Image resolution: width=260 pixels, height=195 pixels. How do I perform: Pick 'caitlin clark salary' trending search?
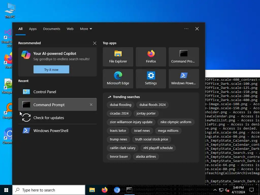click(x=123, y=148)
